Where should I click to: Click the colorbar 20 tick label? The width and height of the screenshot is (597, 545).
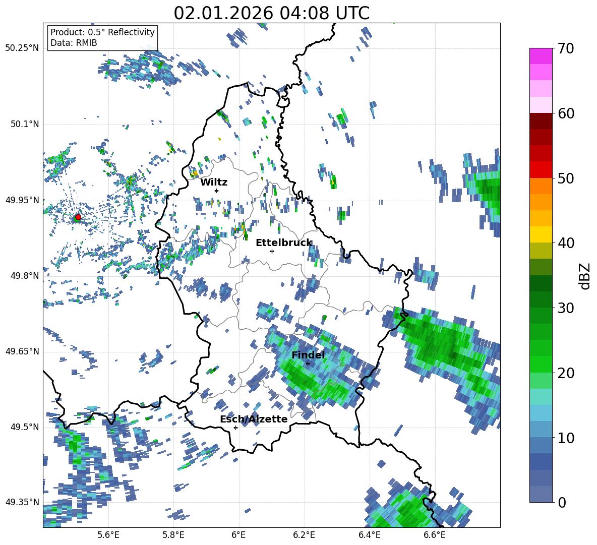[x=566, y=373]
